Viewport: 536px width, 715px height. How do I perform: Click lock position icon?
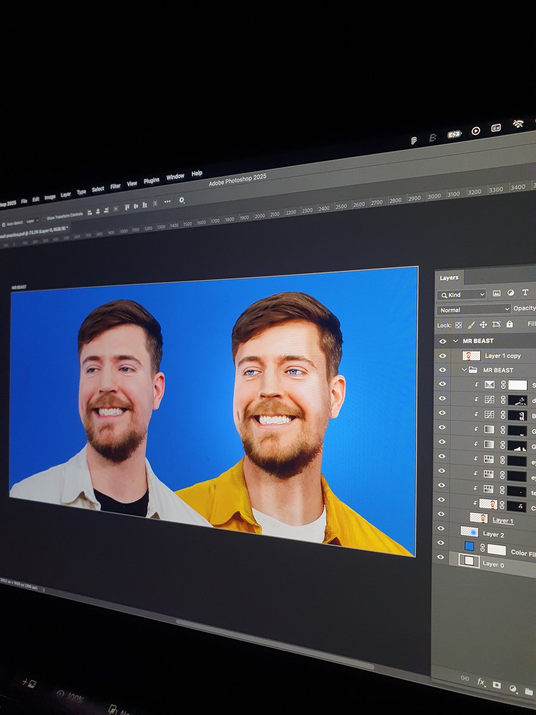pos(483,324)
